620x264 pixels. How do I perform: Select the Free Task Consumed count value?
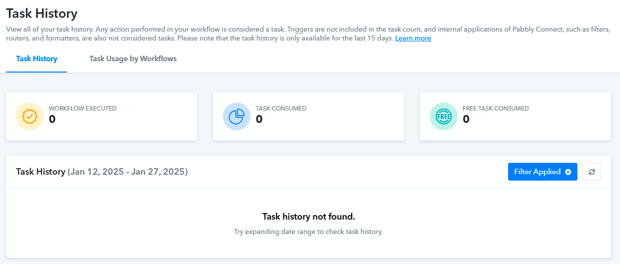[466, 119]
